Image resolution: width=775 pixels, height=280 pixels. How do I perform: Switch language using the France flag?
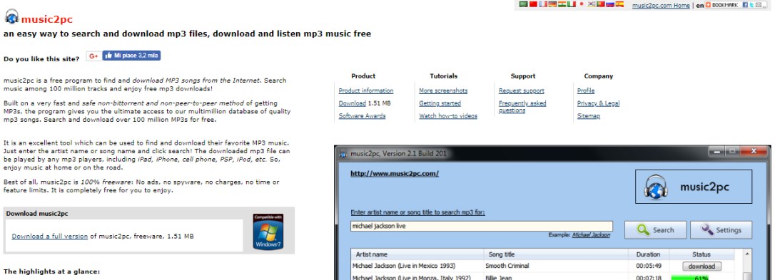tap(543, 4)
